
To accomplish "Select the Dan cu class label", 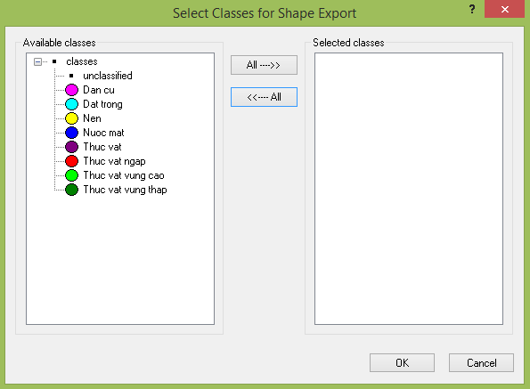I will (99, 90).
